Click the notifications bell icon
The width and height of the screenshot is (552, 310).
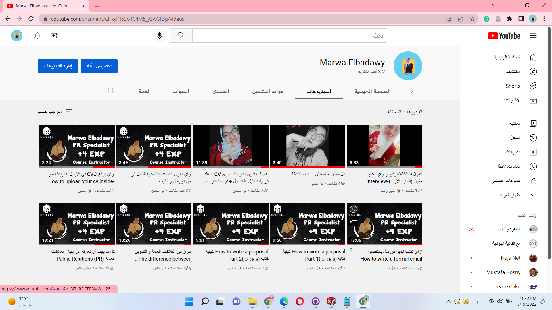pyautogui.click(x=37, y=36)
